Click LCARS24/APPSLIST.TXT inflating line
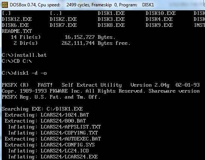 coord(54,127)
